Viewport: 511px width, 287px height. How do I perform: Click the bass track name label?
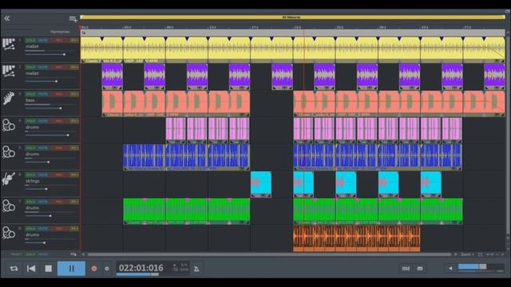coord(30,100)
